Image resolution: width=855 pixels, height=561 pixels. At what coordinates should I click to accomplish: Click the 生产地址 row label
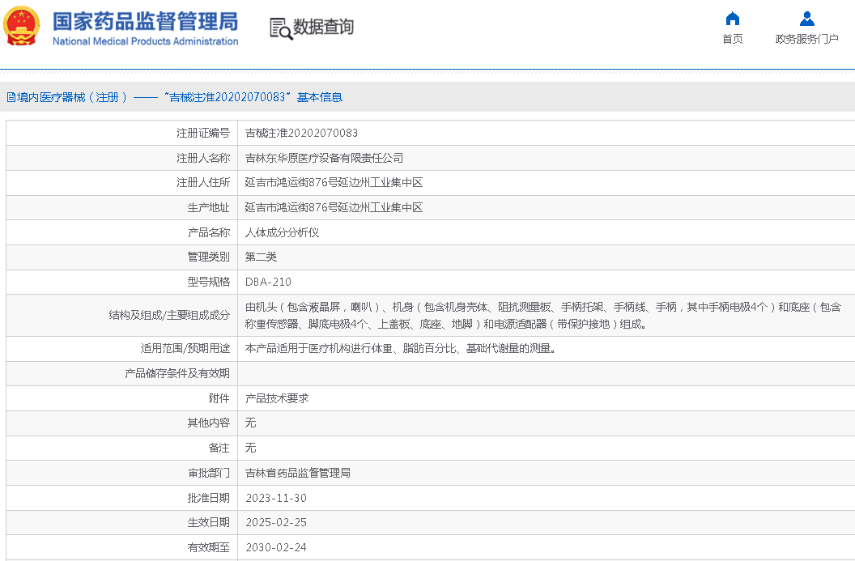(x=208, y=208)
